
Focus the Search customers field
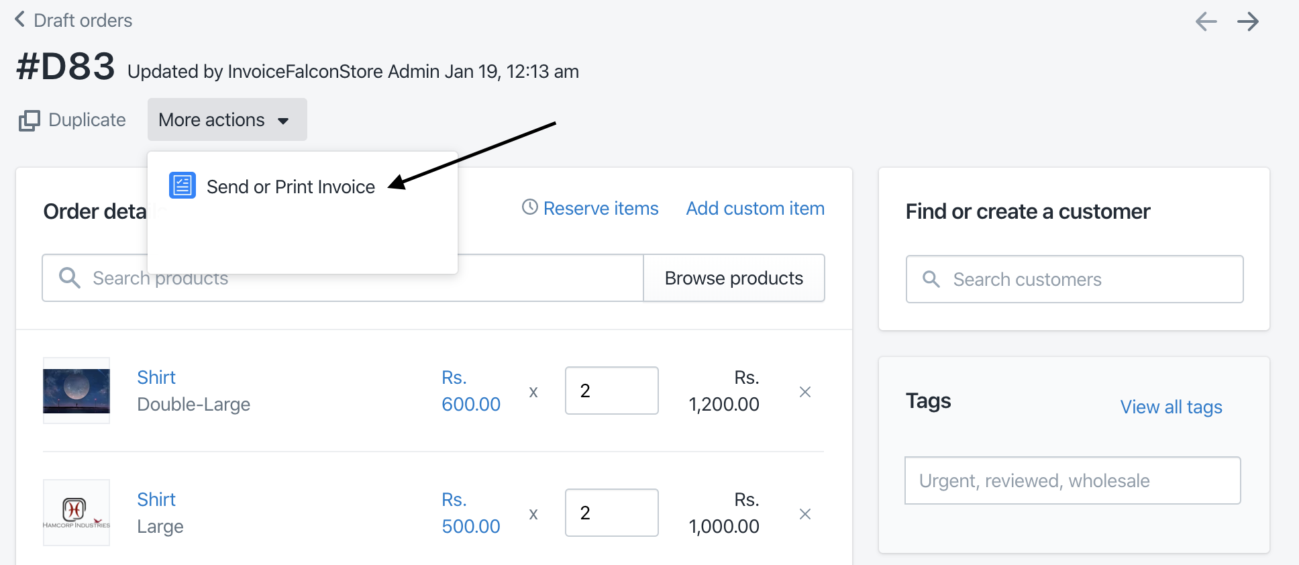tap(1074, 279)
